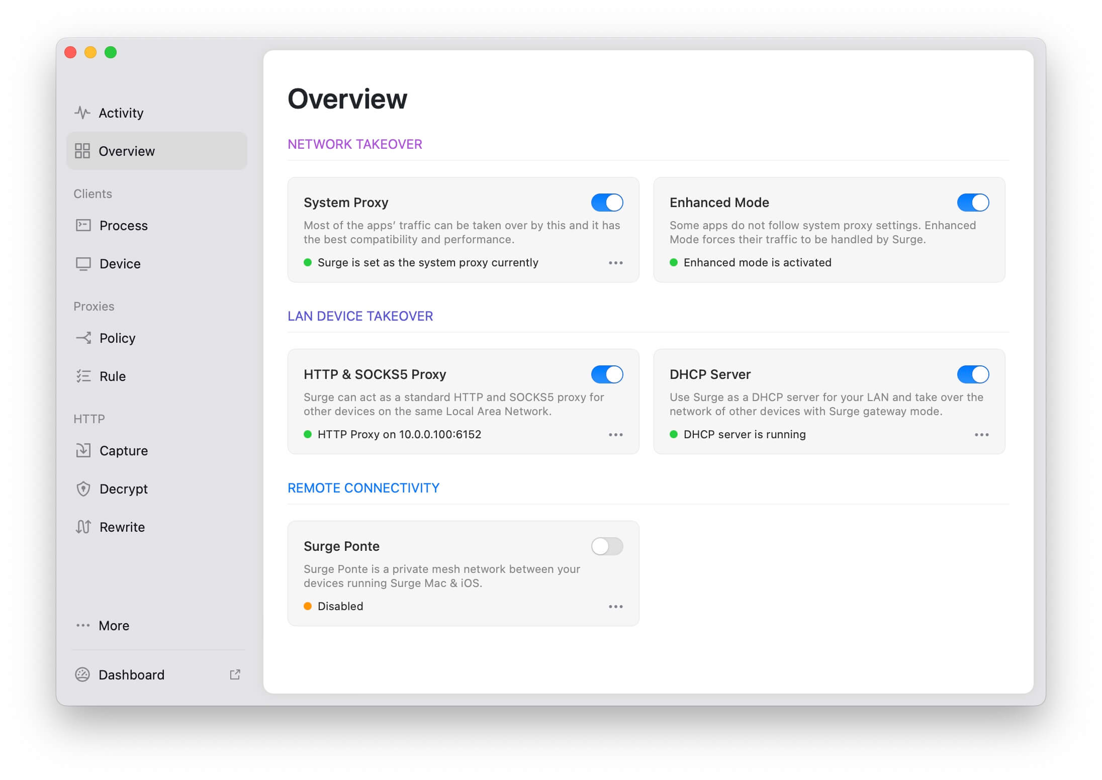Click the Capture download-box icon
Screen dimensions: 1102x780
(83, 450)
